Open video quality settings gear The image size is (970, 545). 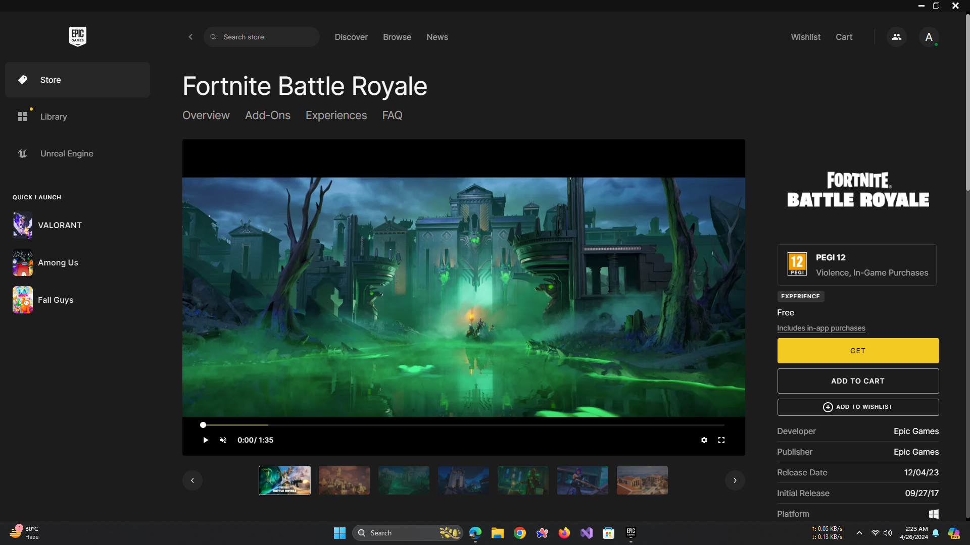click(704, 440)
